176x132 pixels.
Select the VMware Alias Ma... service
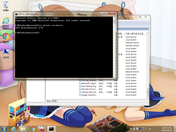pos(89,92)
